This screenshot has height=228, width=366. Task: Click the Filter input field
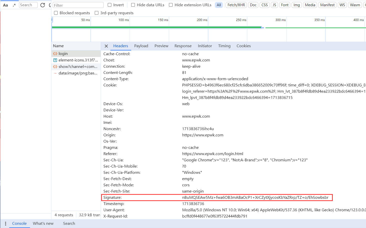pos(78,5)
